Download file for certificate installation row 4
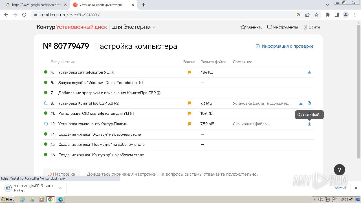Viewport: 361px width, 203px height. tap(309, 72)
